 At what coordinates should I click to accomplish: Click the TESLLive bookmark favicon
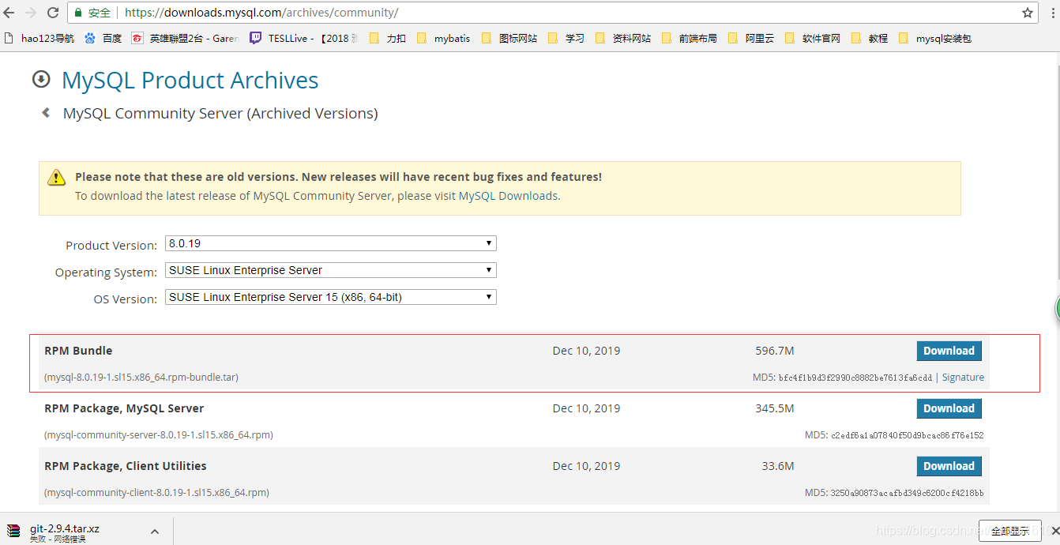pyautogui.click(x=255, y=37)
